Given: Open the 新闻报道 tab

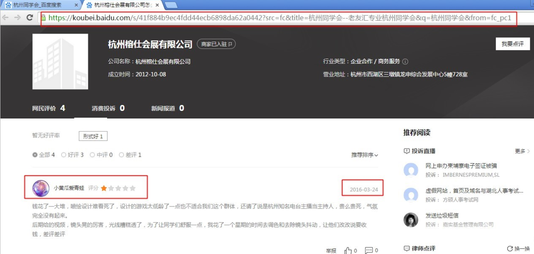Looking at the screenshot, I should tap(167, 108).
